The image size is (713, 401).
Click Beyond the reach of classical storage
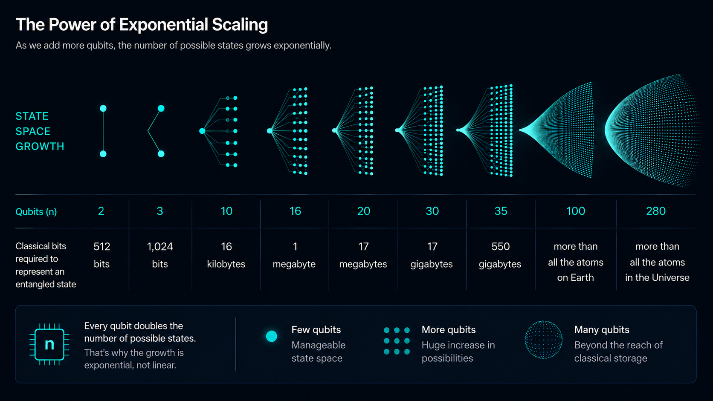(x=618, y=352)
